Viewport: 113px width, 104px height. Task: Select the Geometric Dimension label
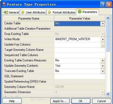tap(17, 92)
